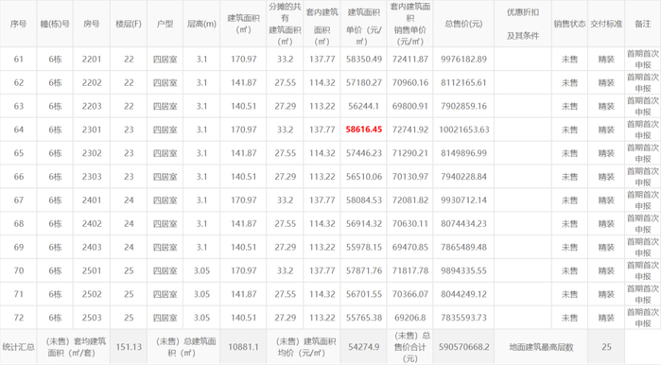Click total price 7940228.84
The width and height of the screenshot is (661, 365).
[x=463, y=177]
